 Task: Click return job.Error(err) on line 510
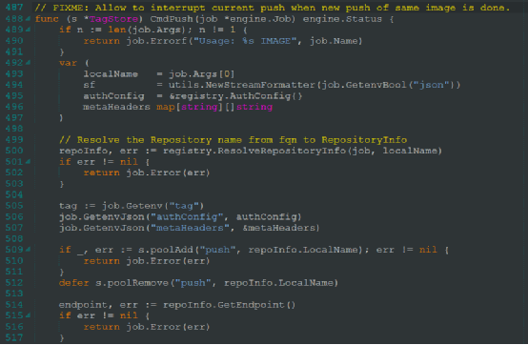click(x=147, y=261)
